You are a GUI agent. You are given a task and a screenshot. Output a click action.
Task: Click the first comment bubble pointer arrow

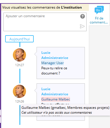coord(35,54)
